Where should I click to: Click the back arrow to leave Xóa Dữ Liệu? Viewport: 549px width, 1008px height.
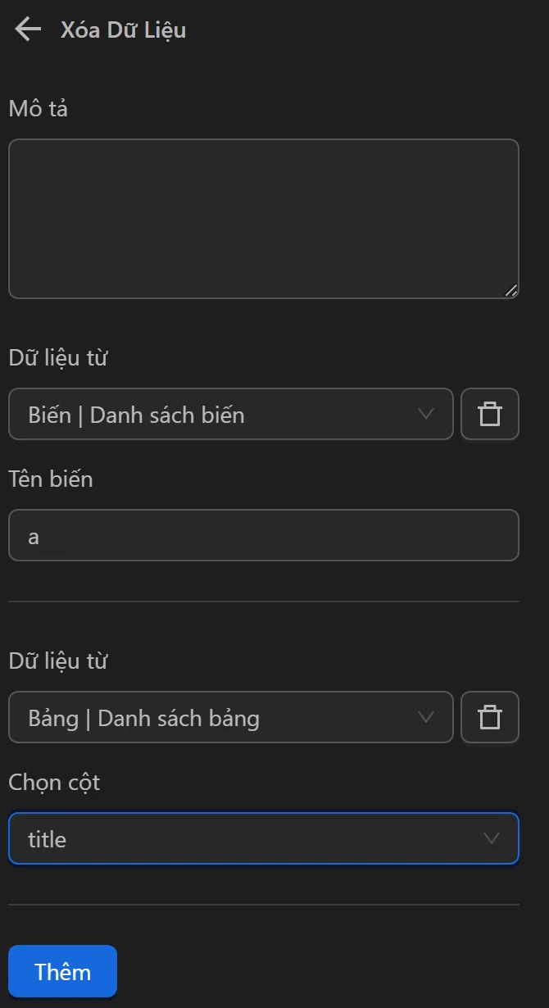(27, 29)
